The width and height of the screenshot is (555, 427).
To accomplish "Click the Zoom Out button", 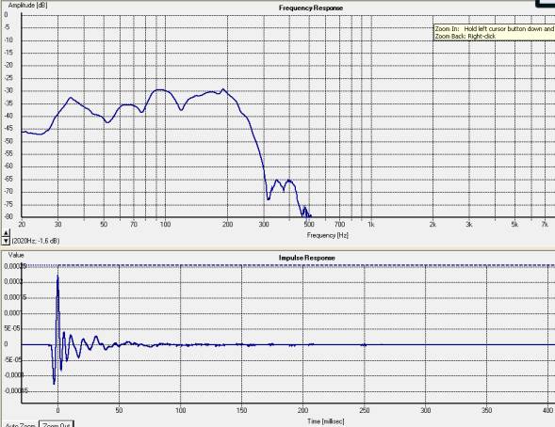I will coord(56,424).
